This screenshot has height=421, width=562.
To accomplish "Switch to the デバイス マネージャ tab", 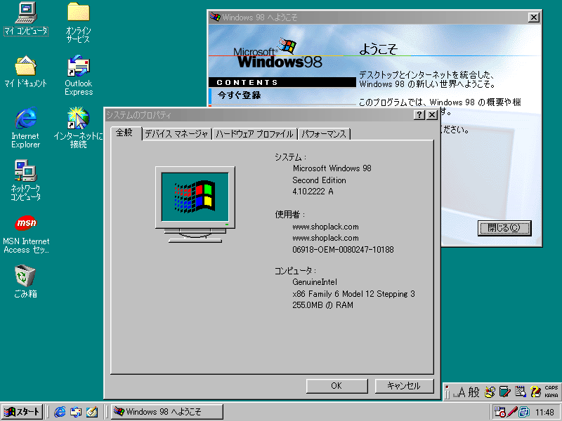I will coord(176,134).
